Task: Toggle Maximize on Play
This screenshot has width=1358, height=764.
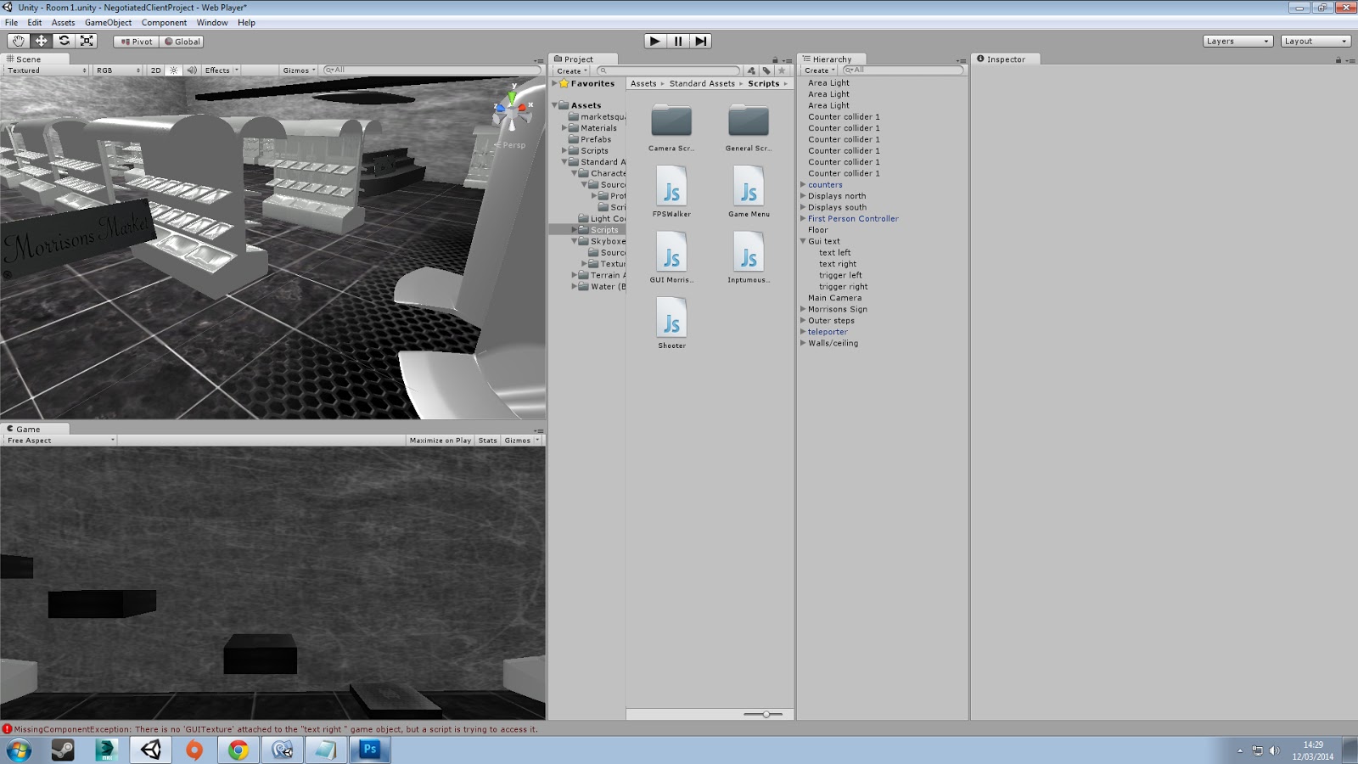Action: (440, 441)
